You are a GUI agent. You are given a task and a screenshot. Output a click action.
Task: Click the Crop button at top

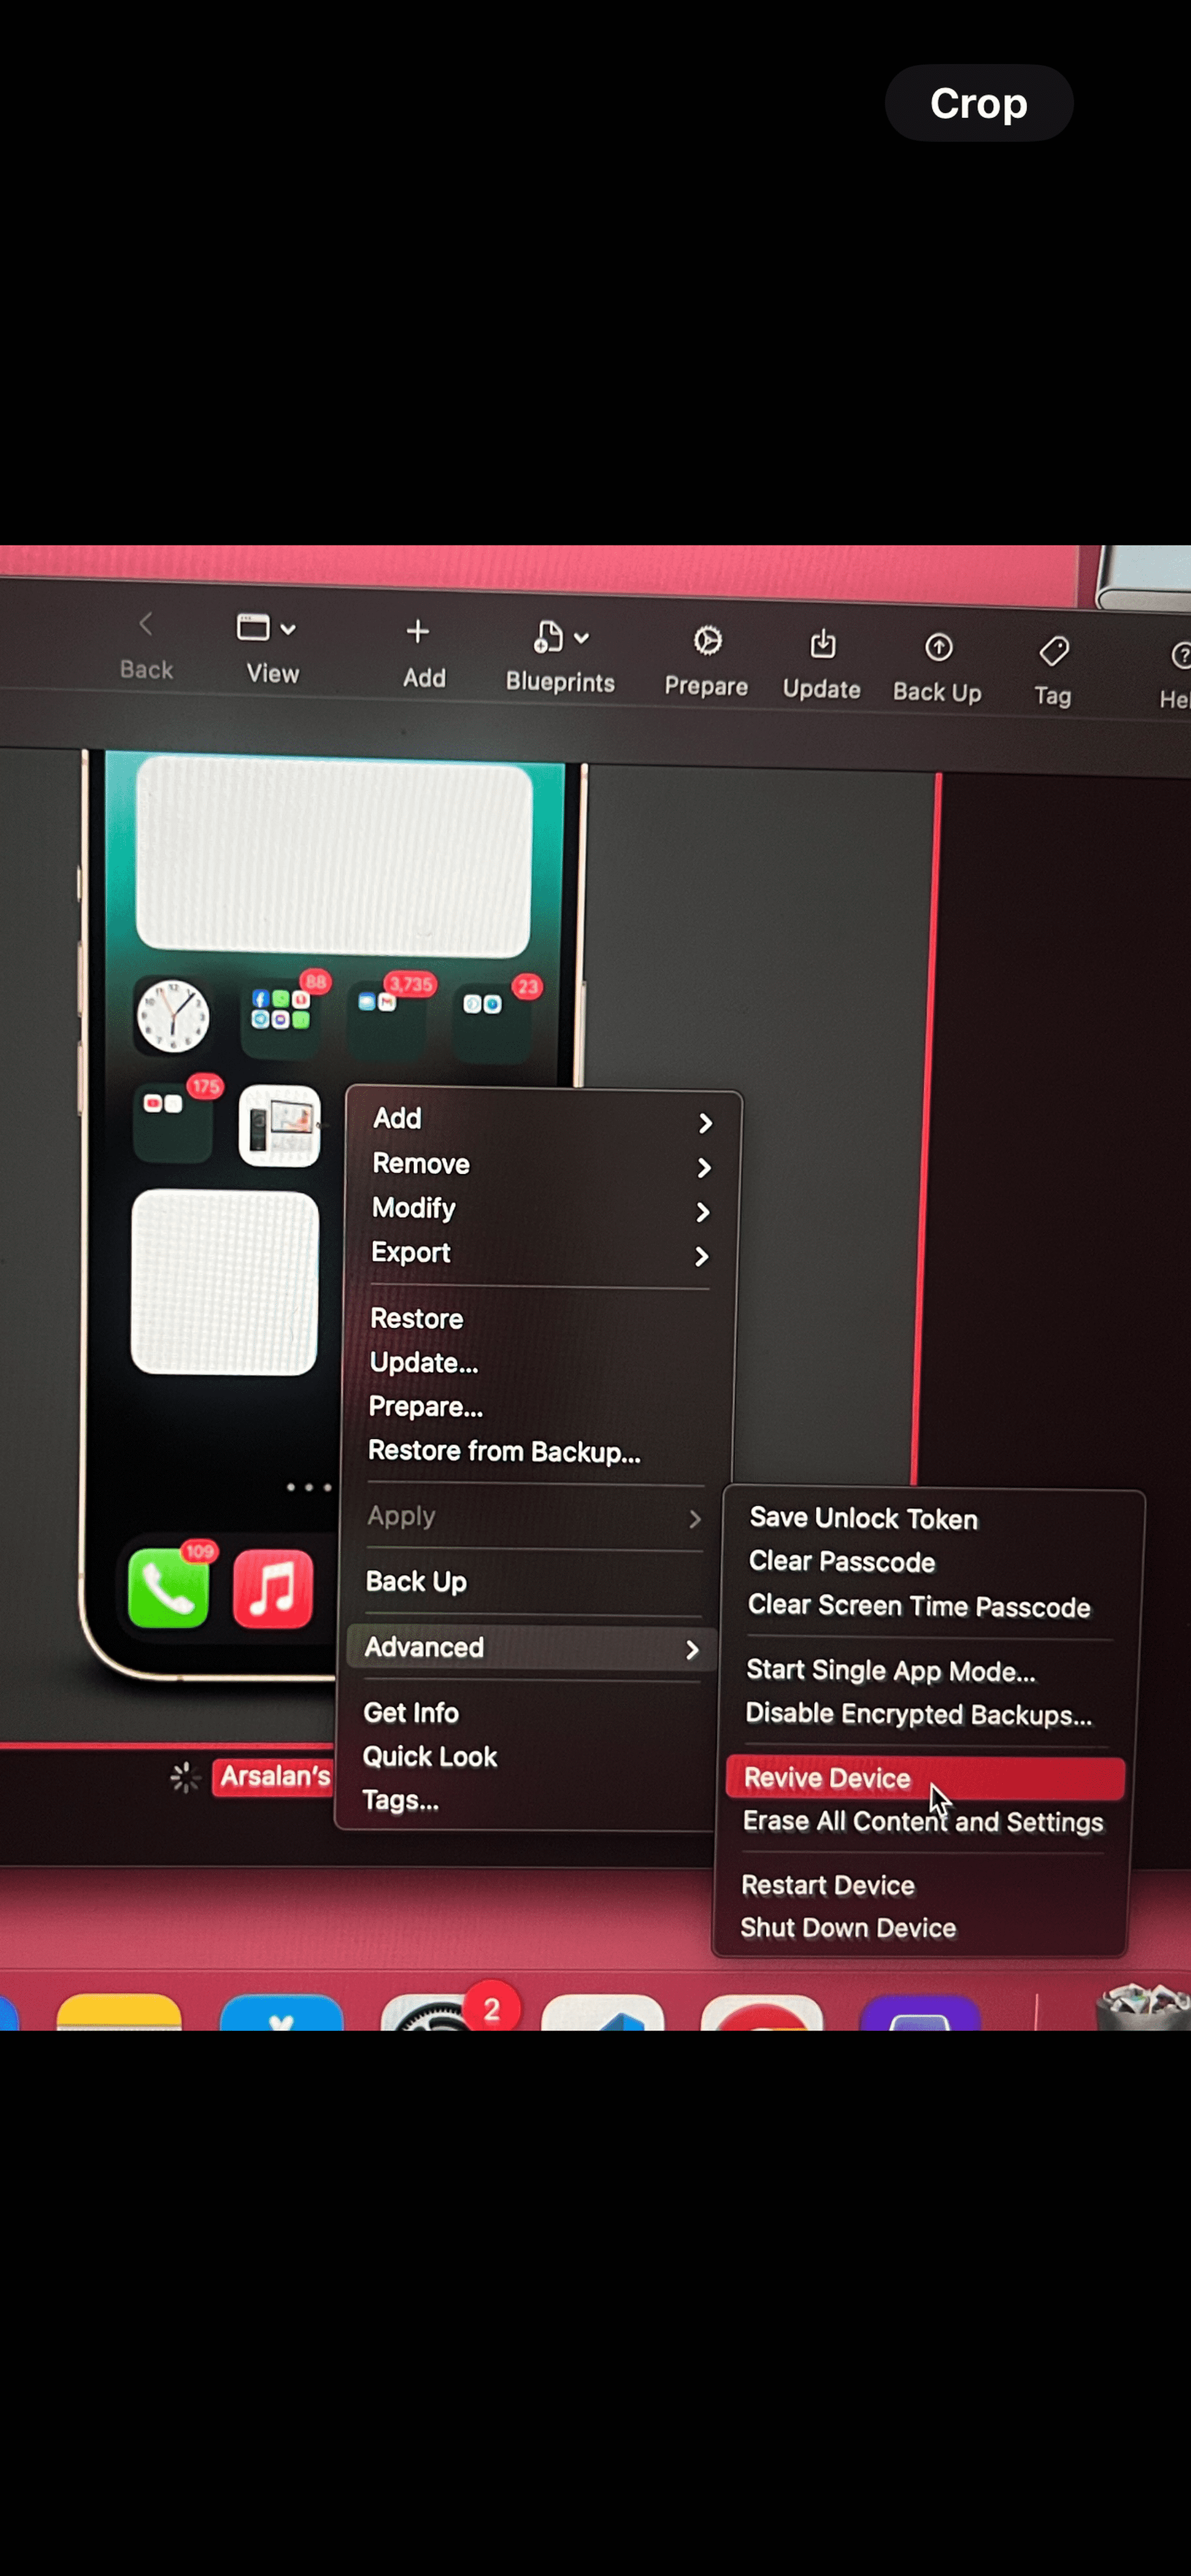(978, 103)
